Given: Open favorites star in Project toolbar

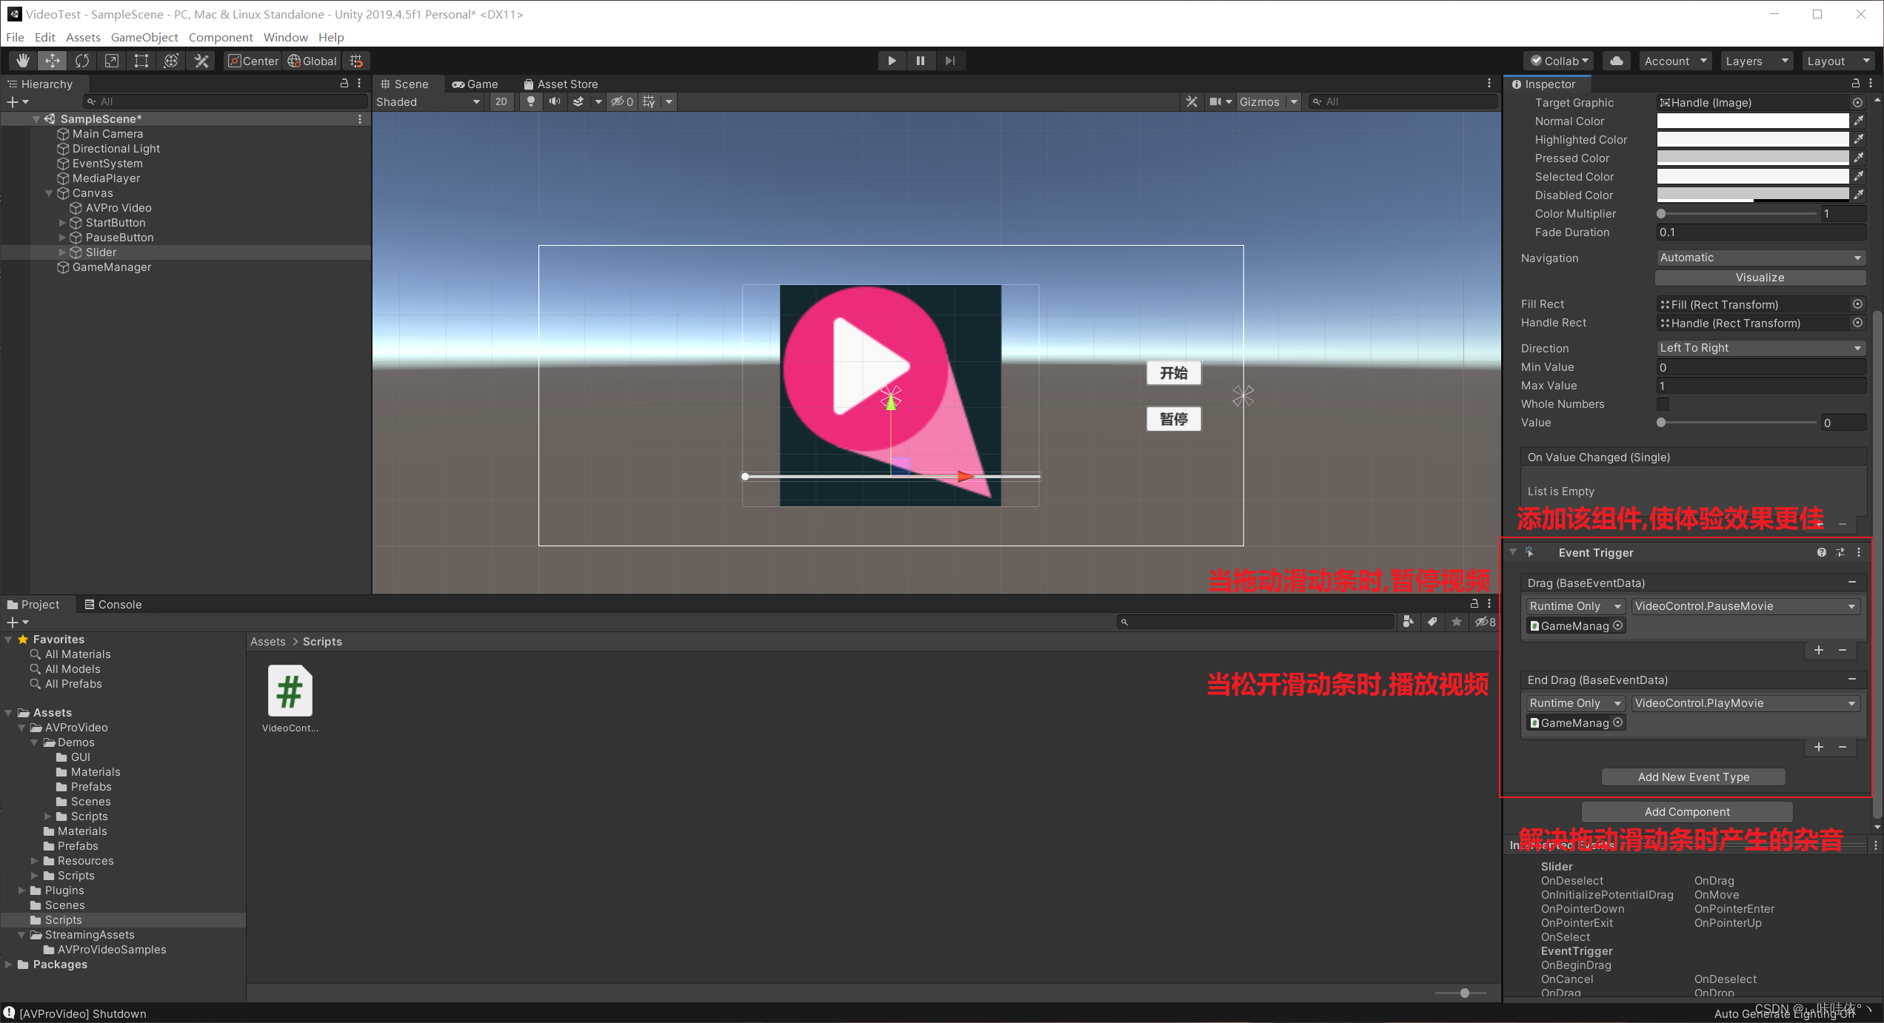Looking at the screenshot, I should pos(1457,622).
